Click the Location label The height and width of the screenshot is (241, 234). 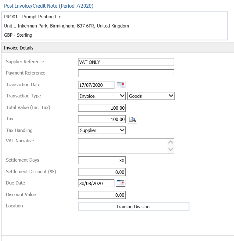click(14, 206)
